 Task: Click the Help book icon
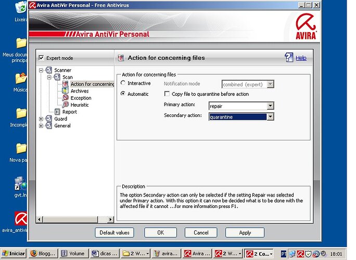(289, 58)
